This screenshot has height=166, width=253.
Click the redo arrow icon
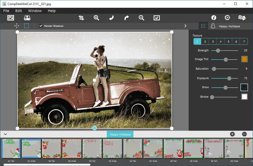126,18
